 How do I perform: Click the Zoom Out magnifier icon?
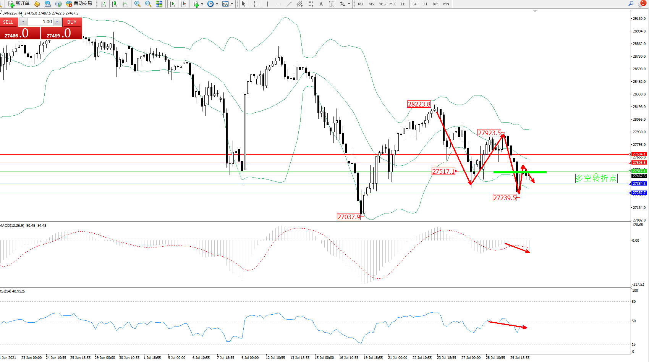pos(148,4)
